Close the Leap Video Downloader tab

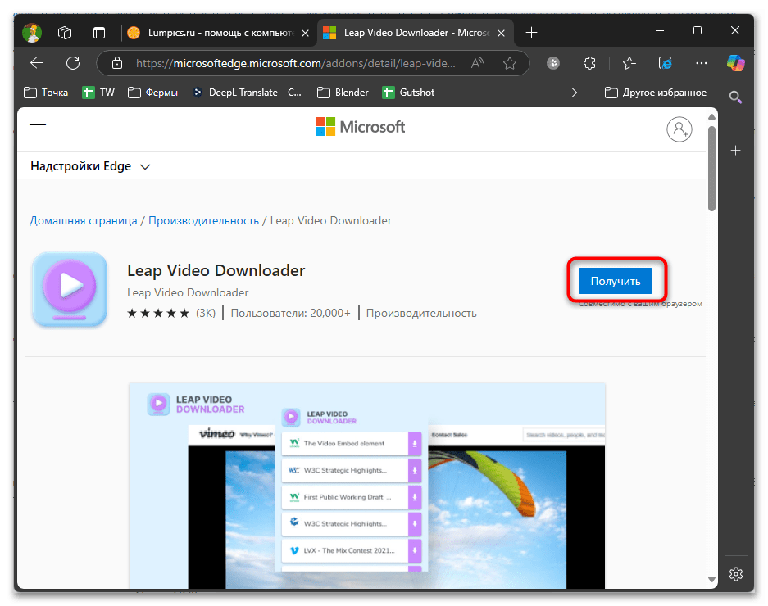point(501,34)
